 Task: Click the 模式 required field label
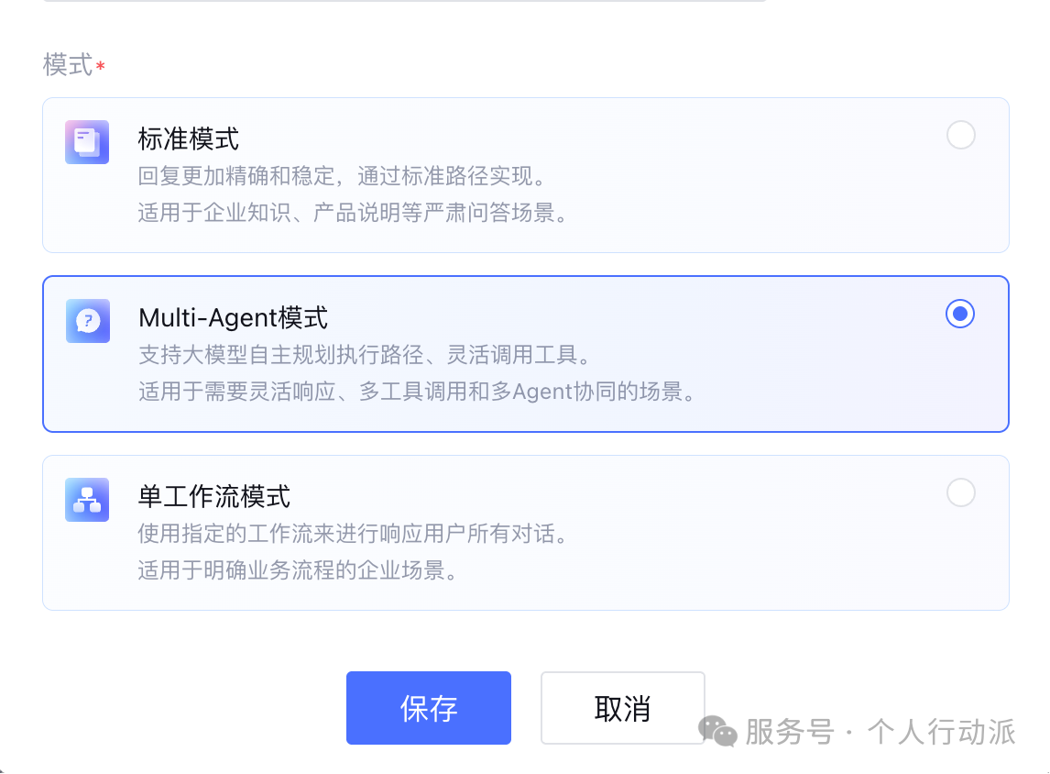point(69,65)
